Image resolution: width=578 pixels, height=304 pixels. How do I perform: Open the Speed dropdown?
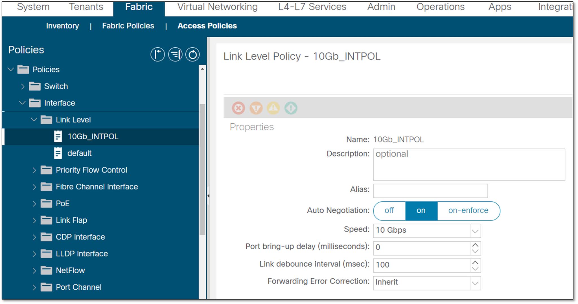pos(474,231)
